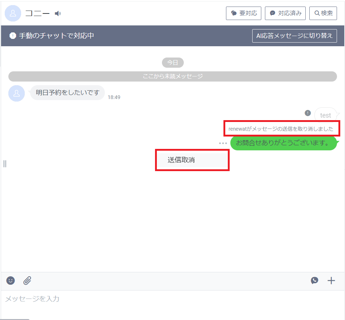345x320 pixels.
Task: Select the test message bubble
Action: pyautogui.click(x=325, y=115)
